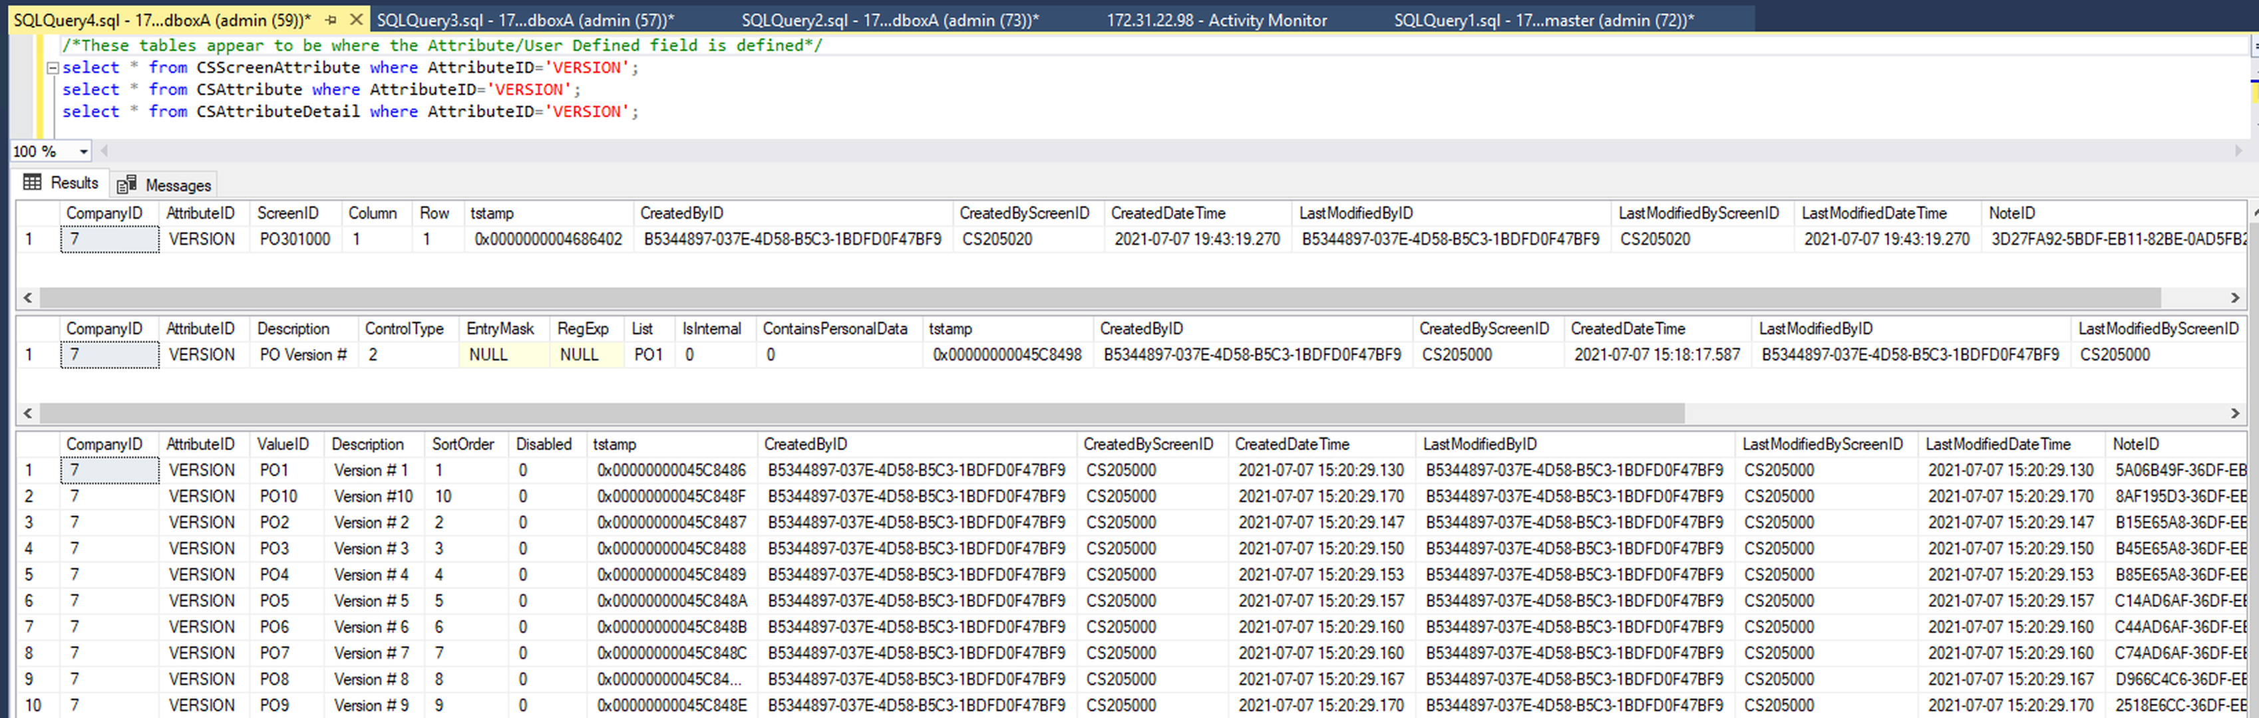Select the 'Version #10' description cell
Viewport: 2259px width, 718px height.
click(x=373, y=496)
